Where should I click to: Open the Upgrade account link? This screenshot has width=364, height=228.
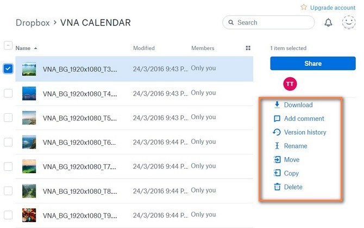click(333, 8)
